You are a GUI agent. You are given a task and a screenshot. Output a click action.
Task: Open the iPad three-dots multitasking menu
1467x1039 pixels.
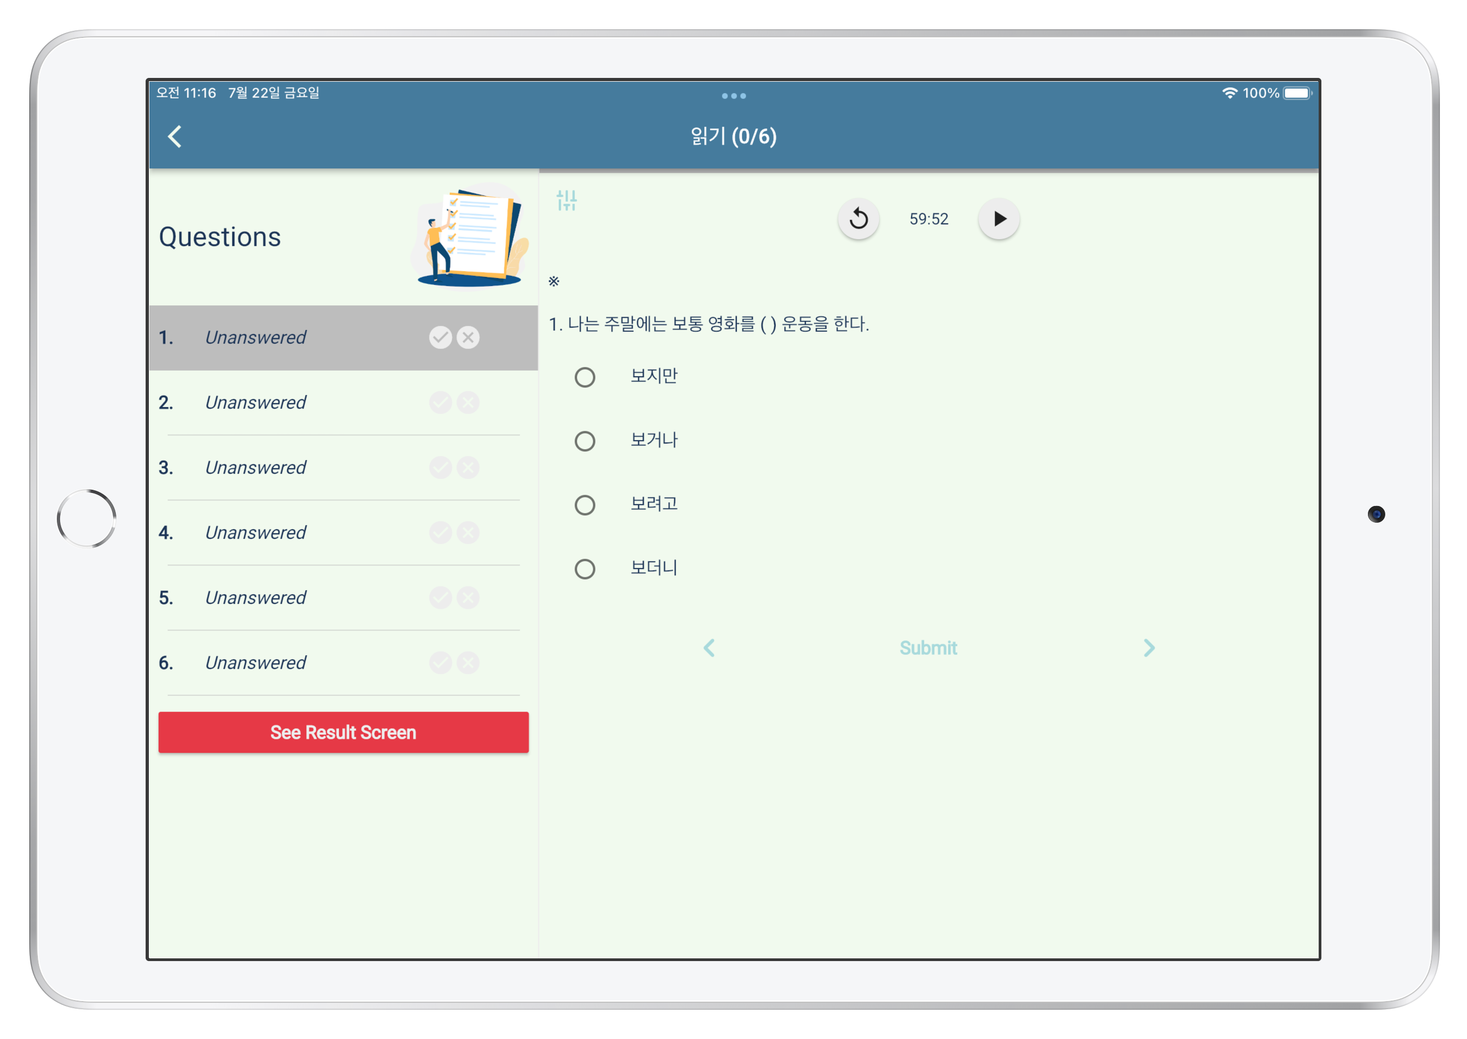pyautogui.click(x=733, y=95)
